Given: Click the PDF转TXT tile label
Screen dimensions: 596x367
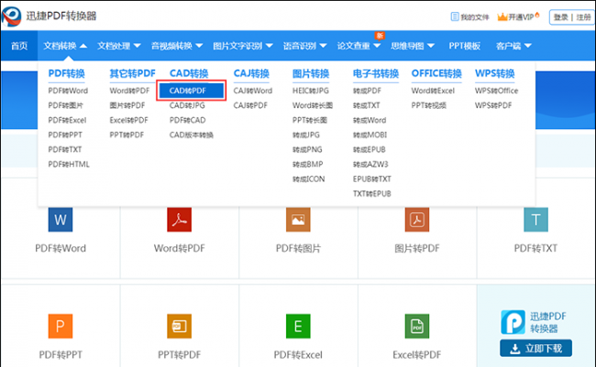Looking at the screenshot, I should [x=536, y=248].
